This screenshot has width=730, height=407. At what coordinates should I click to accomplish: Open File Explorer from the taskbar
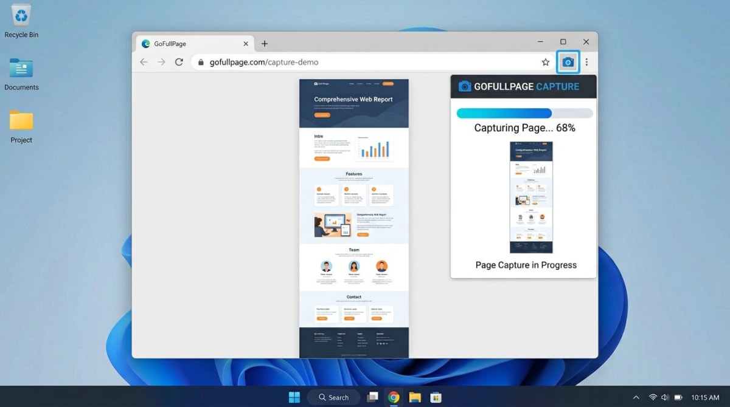tap(415, 397)
